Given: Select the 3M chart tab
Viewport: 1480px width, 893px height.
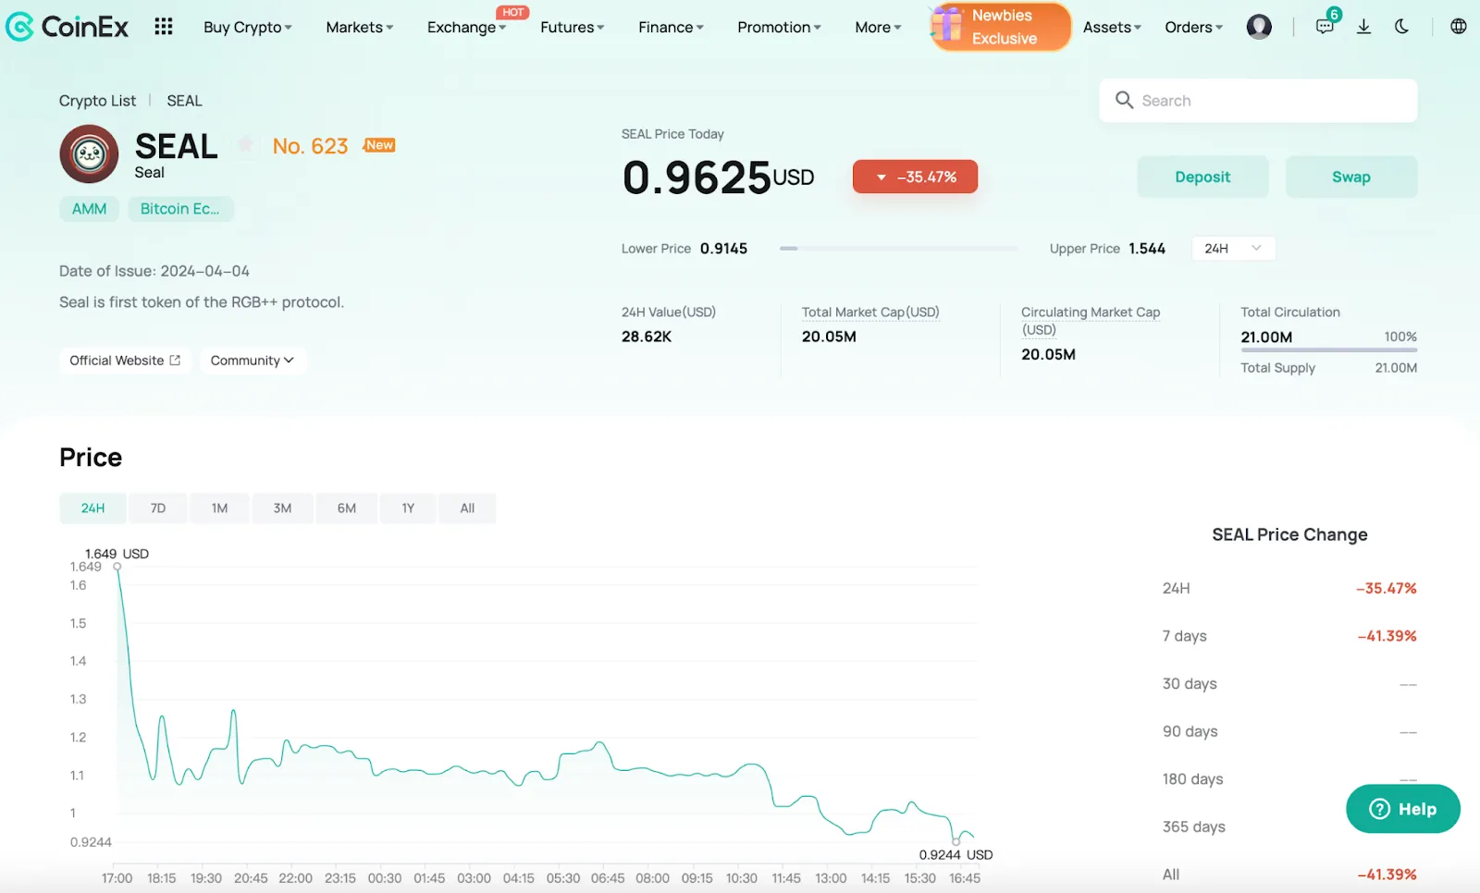Looking at the screenshot, I should [282, 508].
